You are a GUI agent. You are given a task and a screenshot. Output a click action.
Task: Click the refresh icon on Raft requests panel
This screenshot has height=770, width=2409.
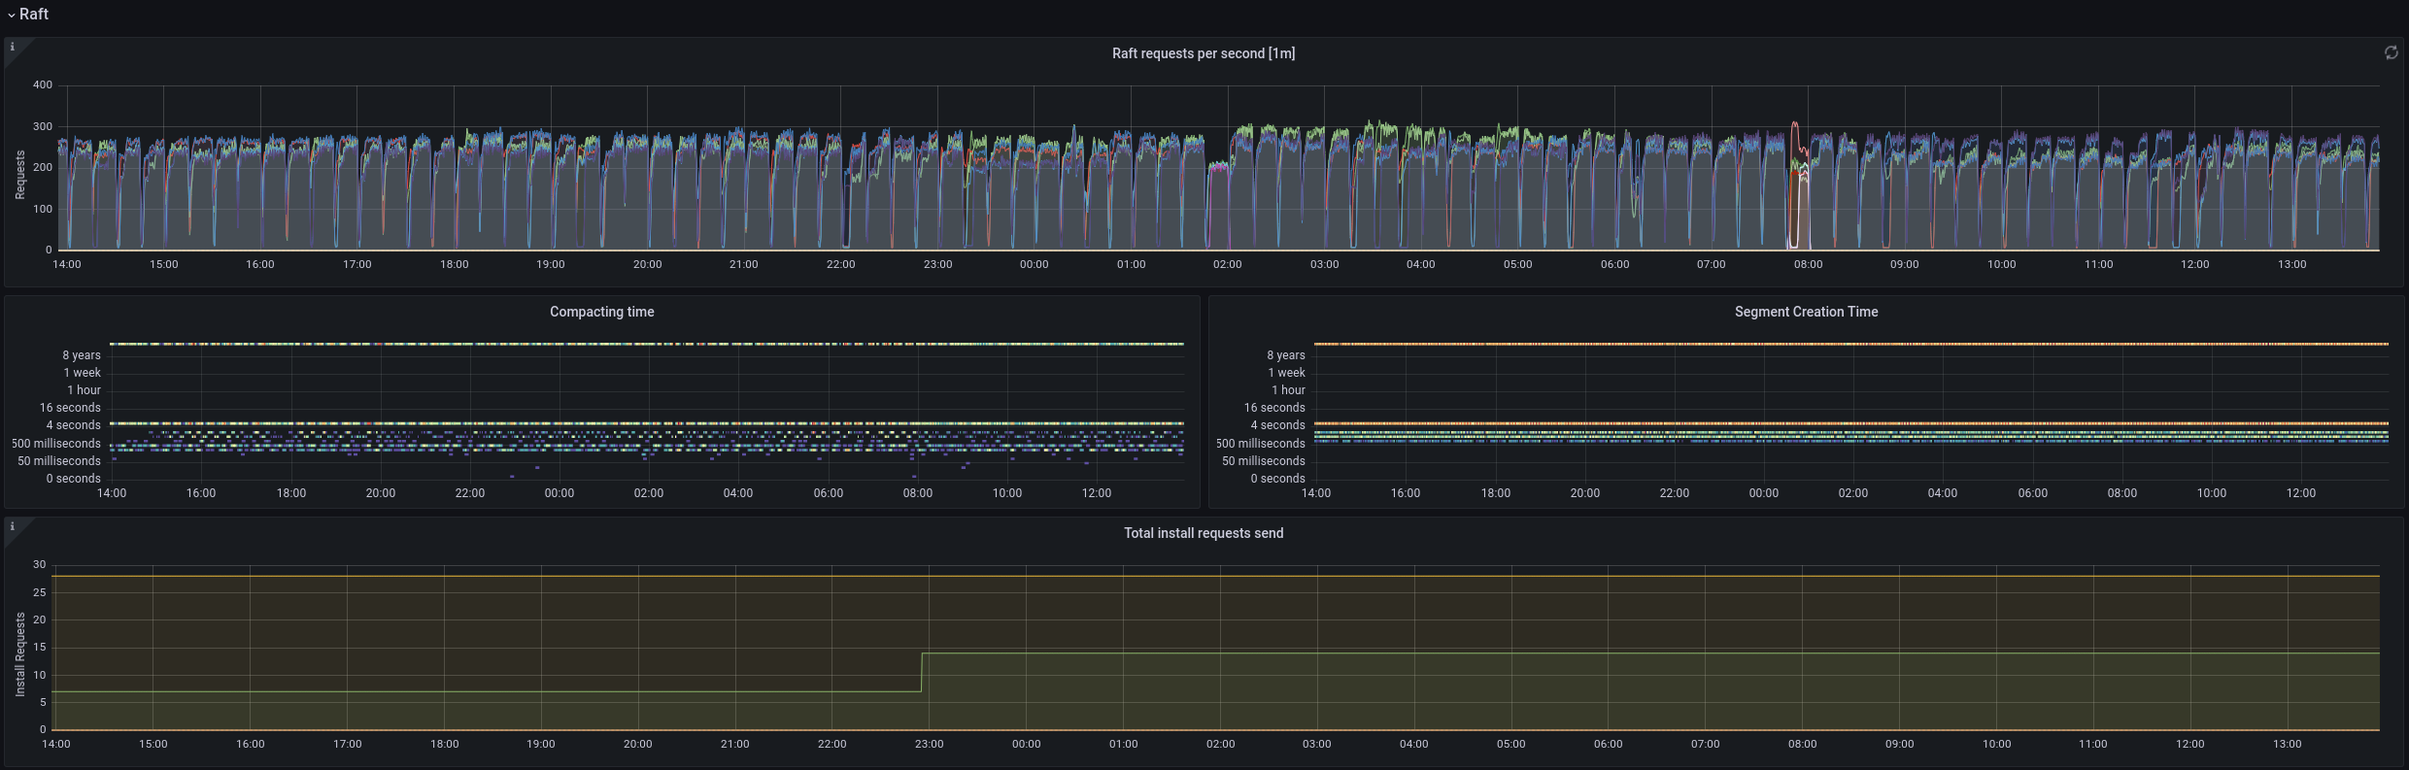click(x=2391, y=52)
